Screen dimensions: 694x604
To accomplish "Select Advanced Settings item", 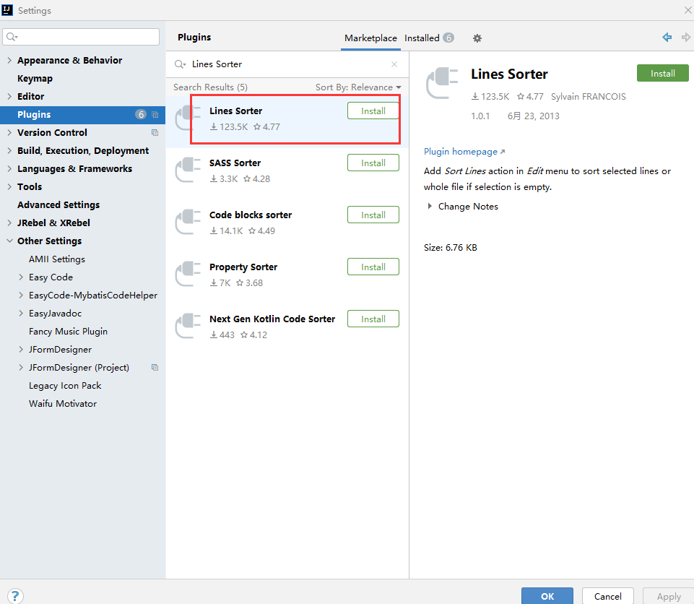I will click(58, 205).
